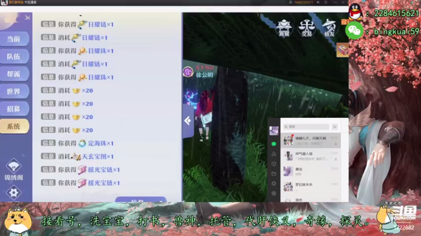This screenshot has height=236, width=421.
Task: Click the QQ penguin icon in overlay
Action: tap(356, 12)
